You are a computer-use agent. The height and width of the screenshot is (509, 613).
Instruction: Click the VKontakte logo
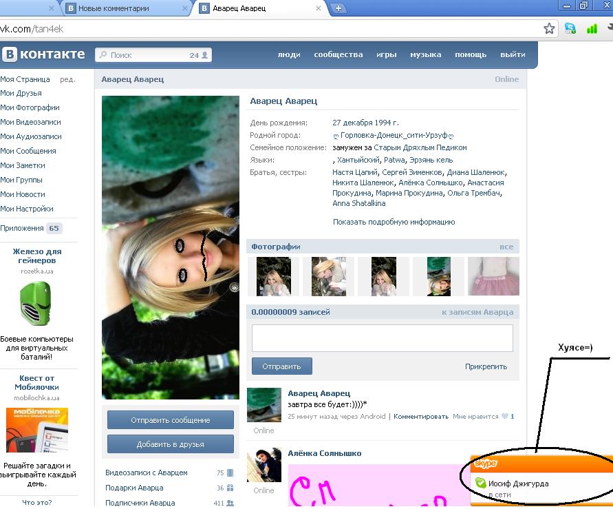(x=43, y=54)
